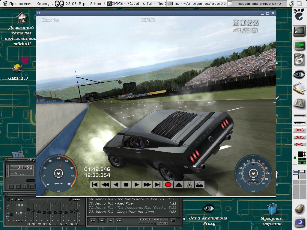
Task: Click the padlock lock-screen icon
Action: pos(299,208)
